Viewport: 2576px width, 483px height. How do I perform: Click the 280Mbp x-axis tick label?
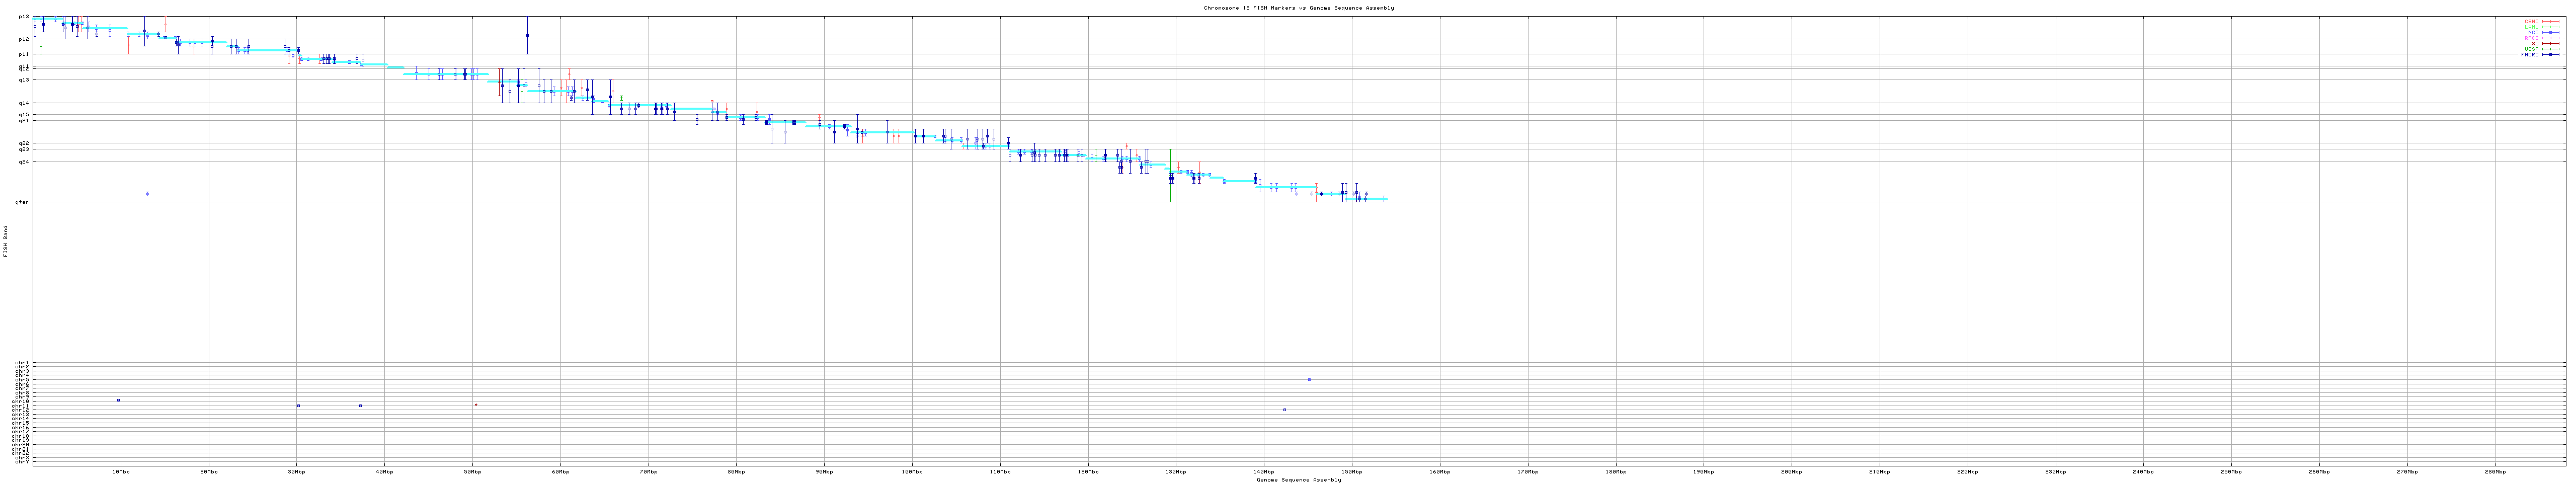[x=2494, y=471]
